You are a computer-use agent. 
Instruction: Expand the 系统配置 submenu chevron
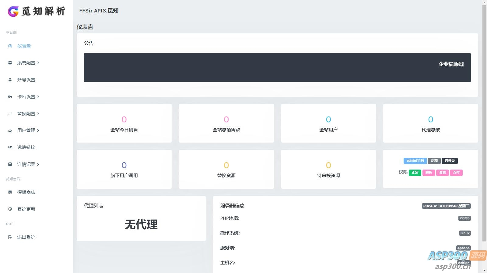(38, 63)
